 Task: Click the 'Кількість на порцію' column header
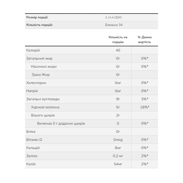click(x=118, y=39)
